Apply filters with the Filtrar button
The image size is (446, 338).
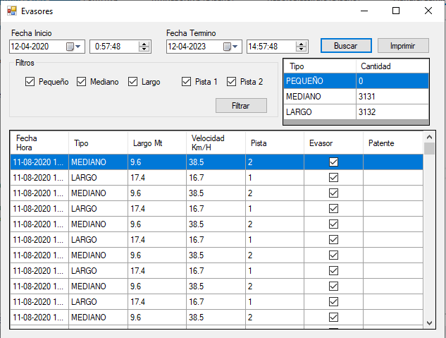tap(241, 105)
